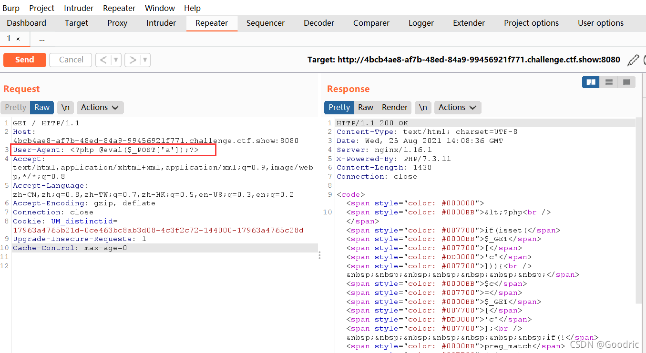Switch Response view to Pretty
The image size is (646, 353).
tap(339, 108)
